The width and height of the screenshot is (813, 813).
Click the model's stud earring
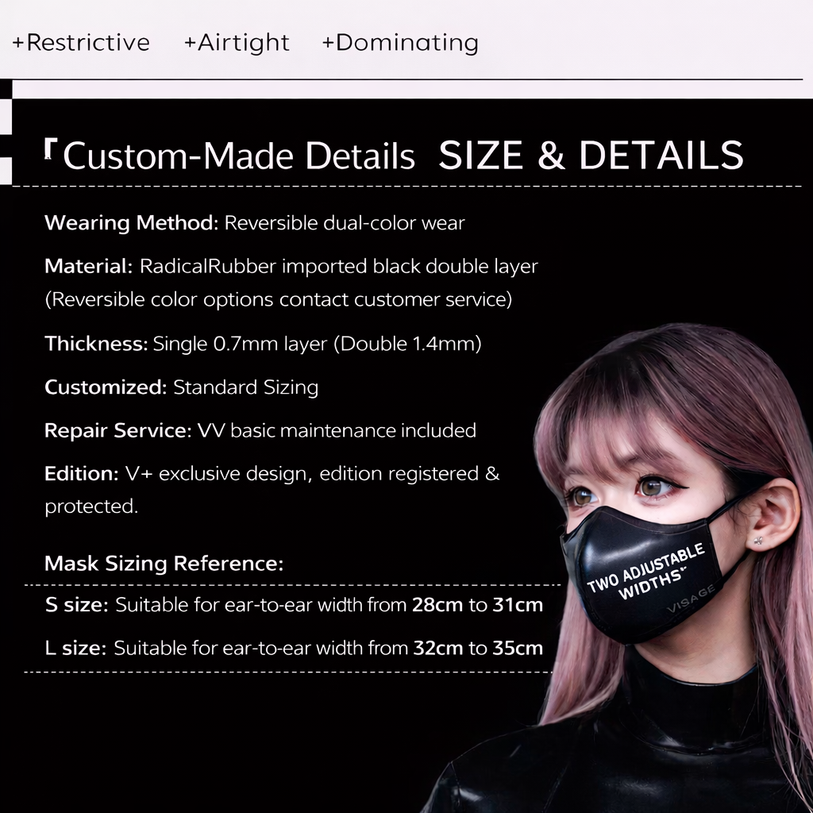tap(758, 541)
